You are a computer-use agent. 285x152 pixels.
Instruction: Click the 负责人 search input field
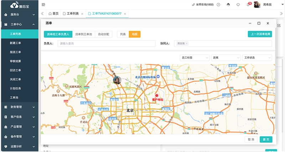106,43
